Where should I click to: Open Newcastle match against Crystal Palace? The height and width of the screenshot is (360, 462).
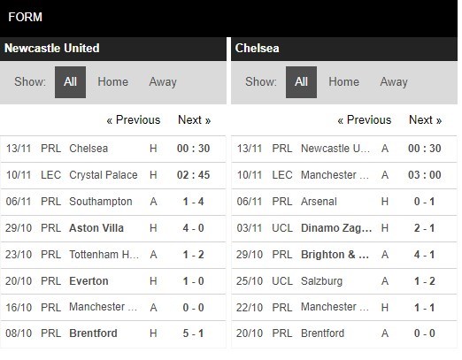(x=113, y=175)
